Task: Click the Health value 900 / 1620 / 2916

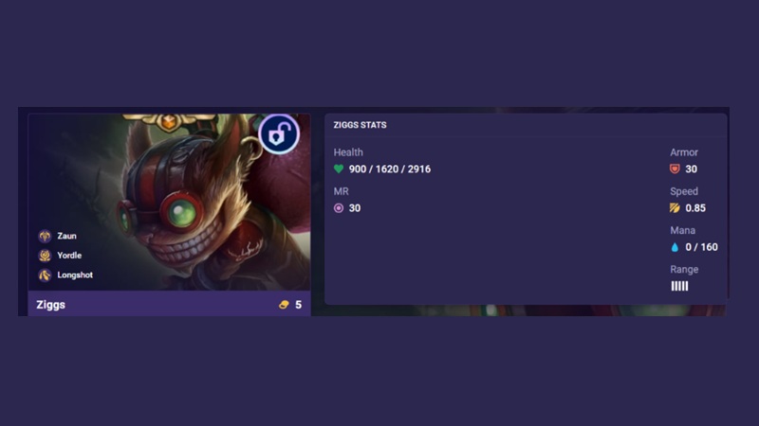Action: (390, 169)
